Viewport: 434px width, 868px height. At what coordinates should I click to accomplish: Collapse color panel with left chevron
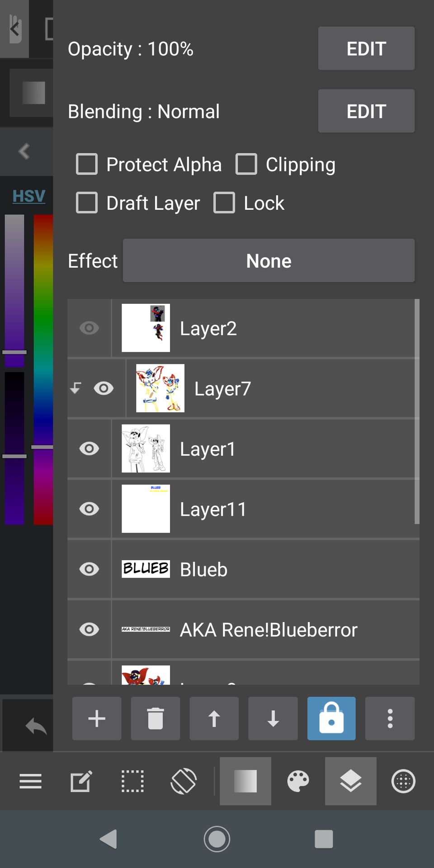coord(24,151)
